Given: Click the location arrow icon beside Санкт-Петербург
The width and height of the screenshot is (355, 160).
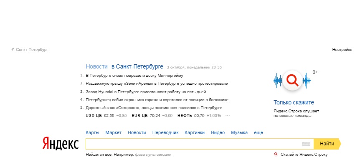Looking at the screenshot, I should 13,49.
